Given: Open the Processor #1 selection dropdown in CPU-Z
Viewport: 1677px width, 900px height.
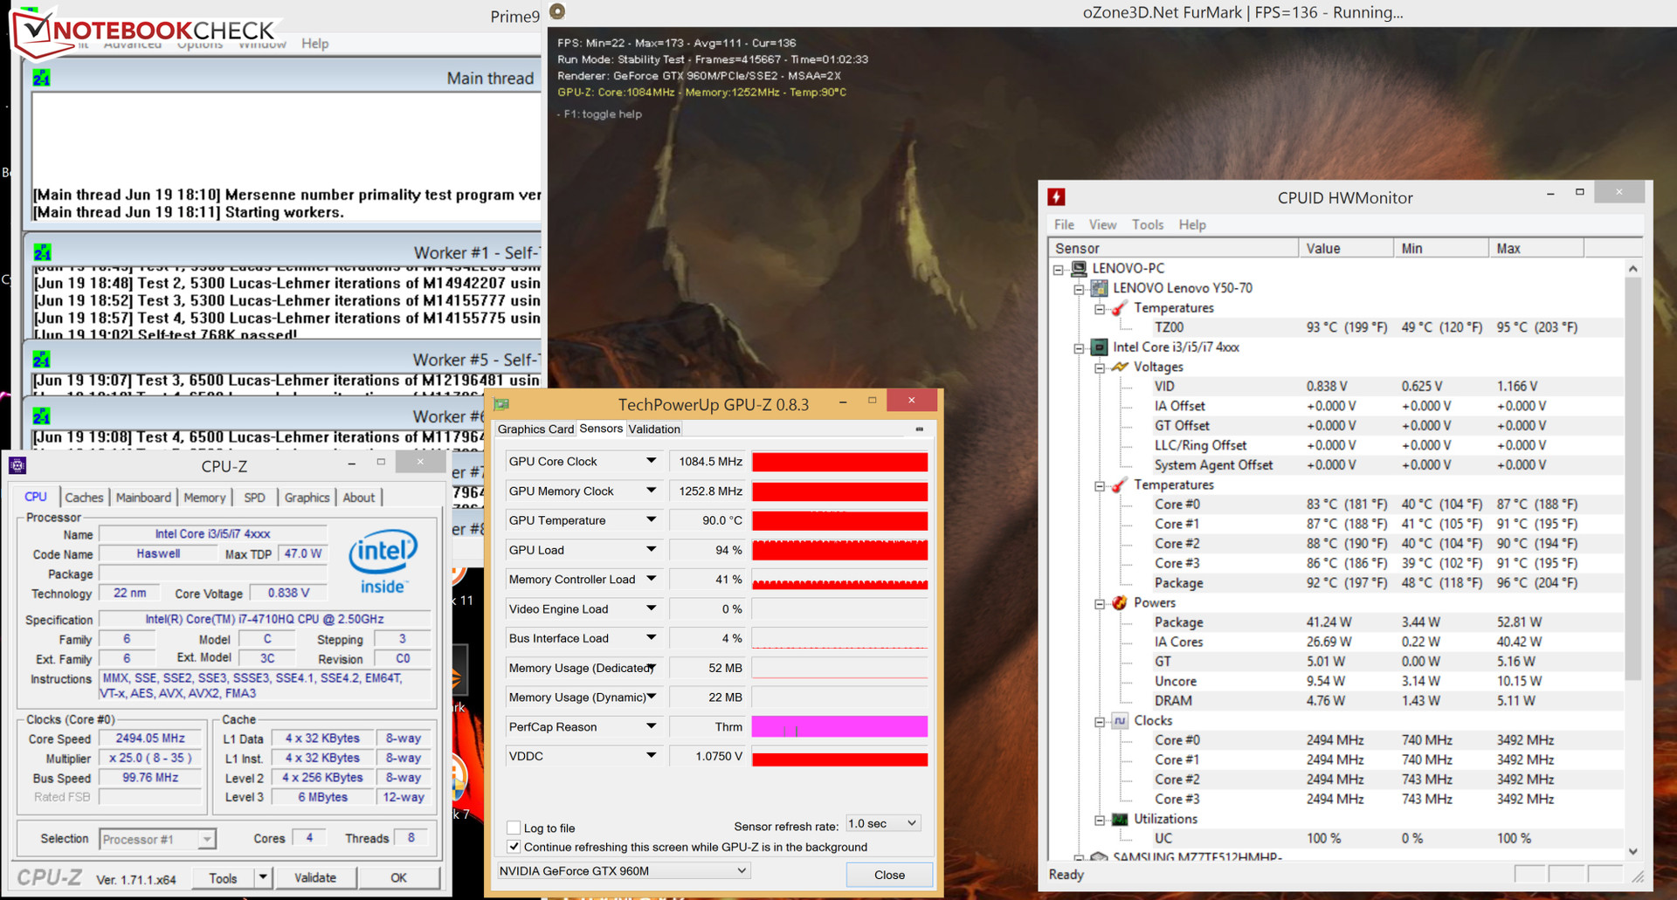Looking at the screenshot, I should [157, 839].
